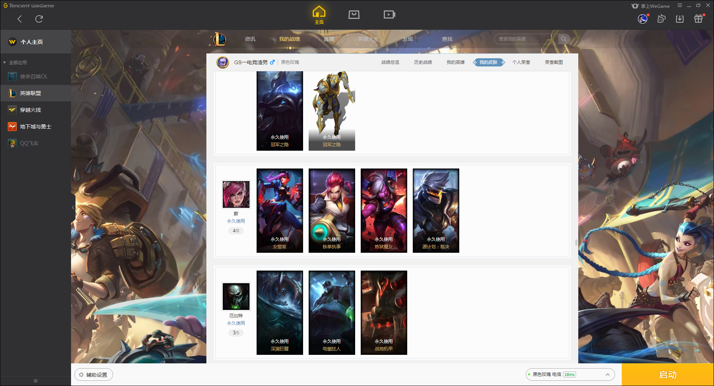Viewport: 714px width, 386px height.
Task: Open the 炼狱魔女 skin card
Action: [384, 210]
